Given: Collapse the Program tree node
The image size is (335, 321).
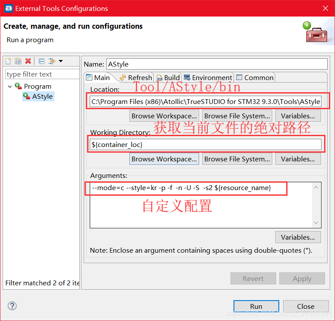Looking at the screenshot, I should pos(10,87).
